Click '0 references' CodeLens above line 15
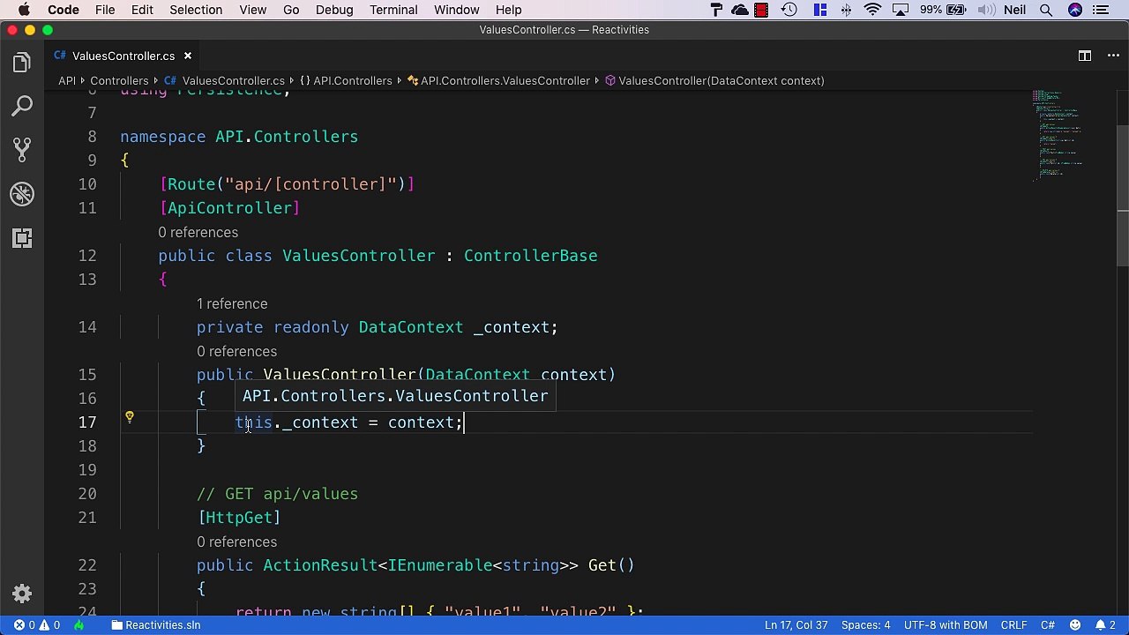 coord(236,351)
